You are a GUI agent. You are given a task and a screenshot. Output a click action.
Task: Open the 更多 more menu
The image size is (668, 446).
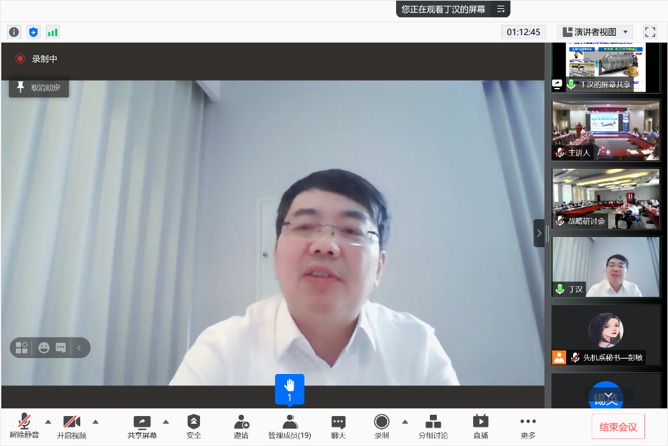[x=528, y=426]
